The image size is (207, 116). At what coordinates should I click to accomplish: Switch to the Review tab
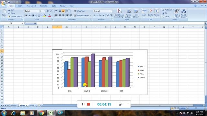point(62,6)
